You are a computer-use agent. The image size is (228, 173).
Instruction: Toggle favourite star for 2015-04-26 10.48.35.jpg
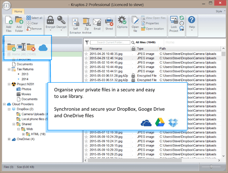pos(86,54)
